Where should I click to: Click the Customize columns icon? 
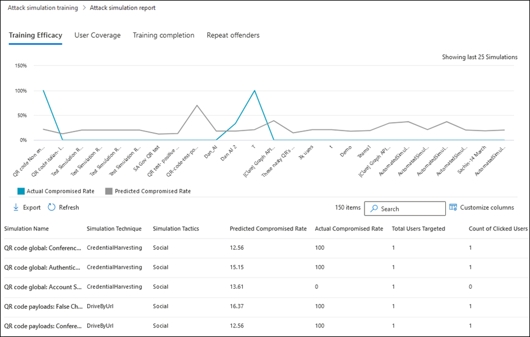(x=453, y=207)
